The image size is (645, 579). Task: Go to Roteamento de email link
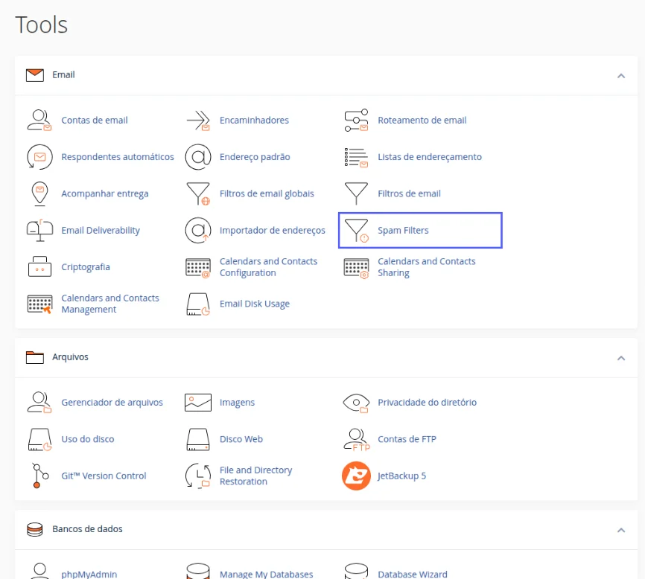point(422,121)
